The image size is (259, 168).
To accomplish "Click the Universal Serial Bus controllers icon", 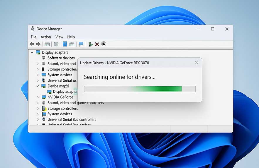I will coord(44,119).
